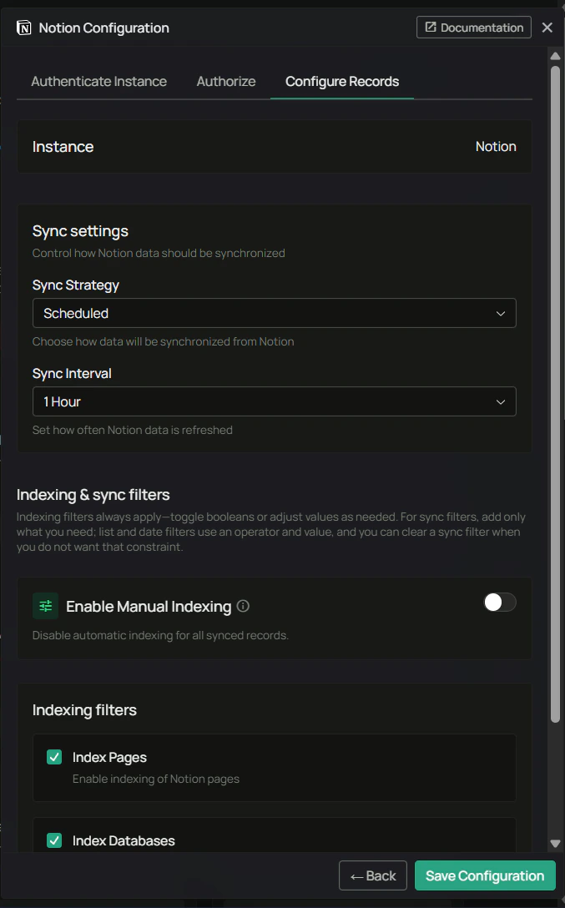Select the Configure Records tab
Viewport: 565px width, 908px height.
[x=342, y=81]
